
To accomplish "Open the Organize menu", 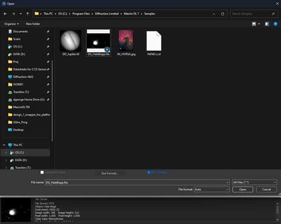I will coord(12,24).
